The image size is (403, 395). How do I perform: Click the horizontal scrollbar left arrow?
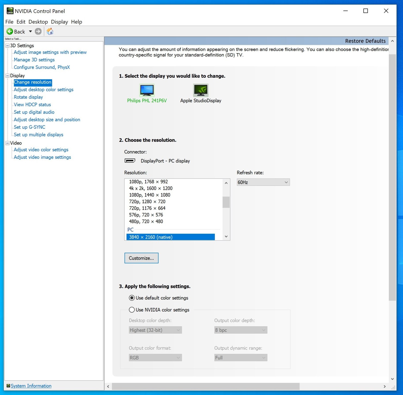coord(108,386)
